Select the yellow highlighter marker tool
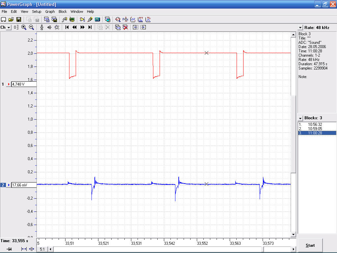The width and height of the screenshot is (337, 253). [90, 19]
